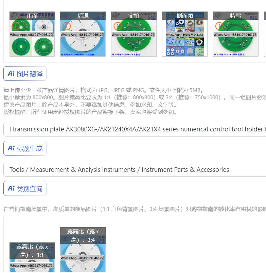This screenshot has width=266, height=273.
Task: Click the text line starting 在营销指南场景中
Action: click(135, 209)
